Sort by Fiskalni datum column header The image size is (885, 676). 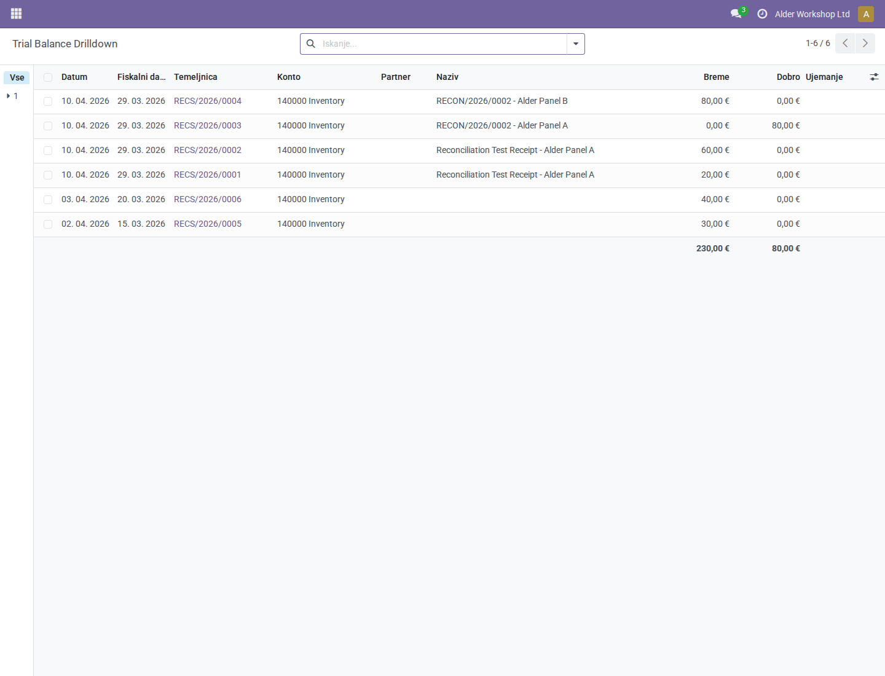pyautogui.click(x=141, y=77)
